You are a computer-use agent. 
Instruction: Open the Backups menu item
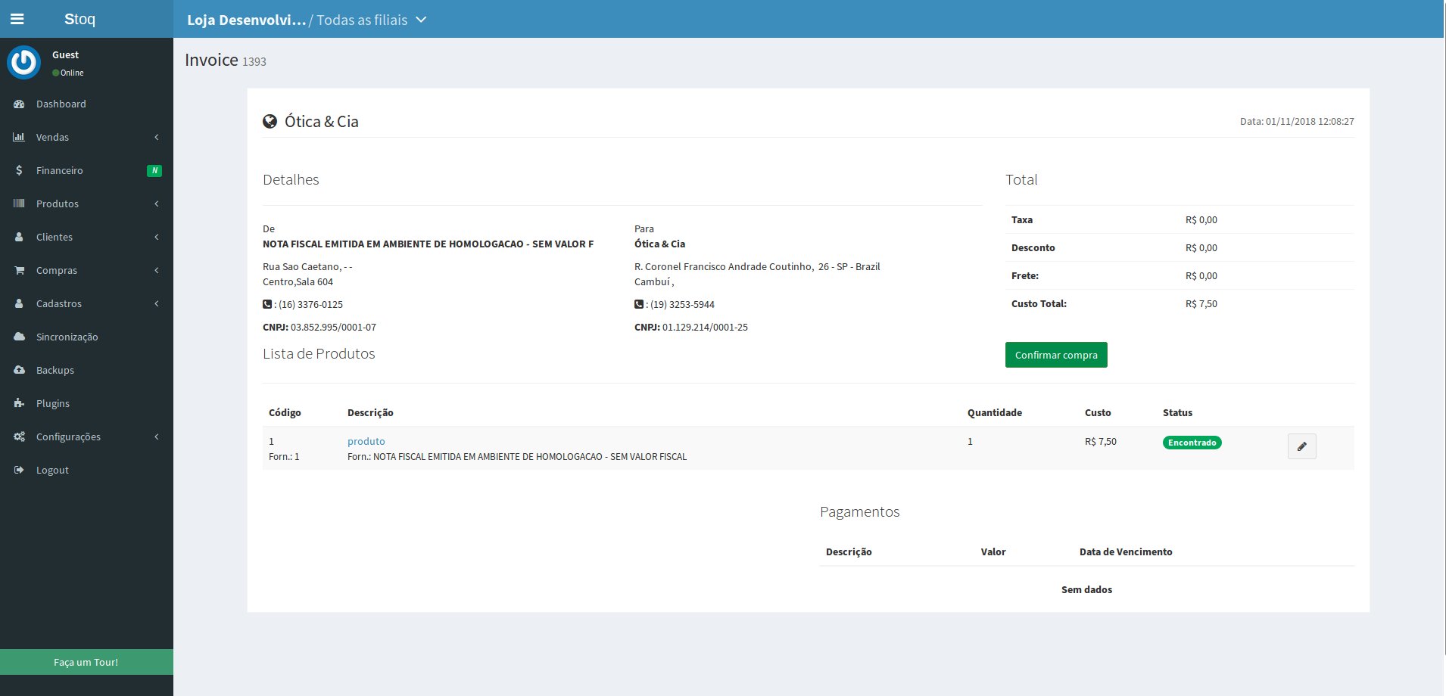tap(86, 370)
